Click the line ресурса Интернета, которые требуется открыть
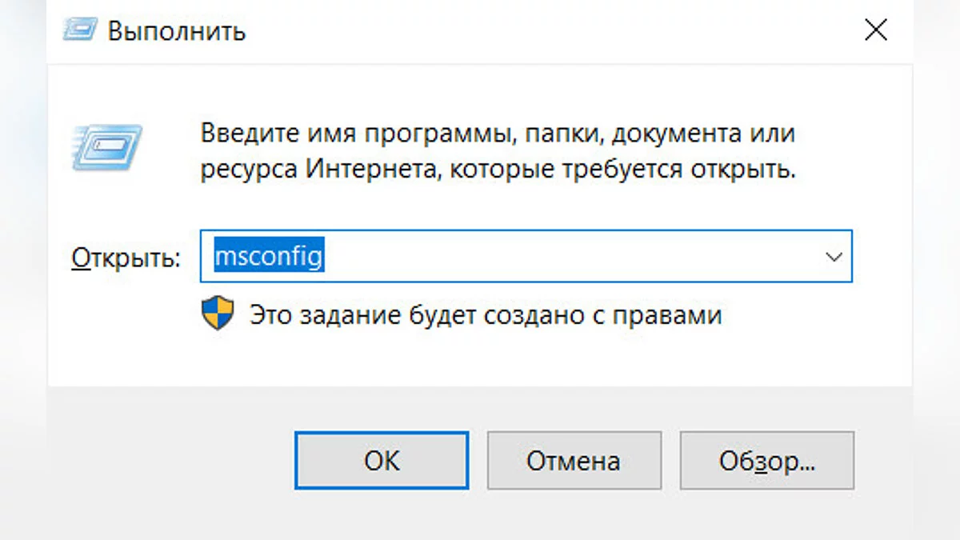The image size is (960, 540). click(498, 170)
